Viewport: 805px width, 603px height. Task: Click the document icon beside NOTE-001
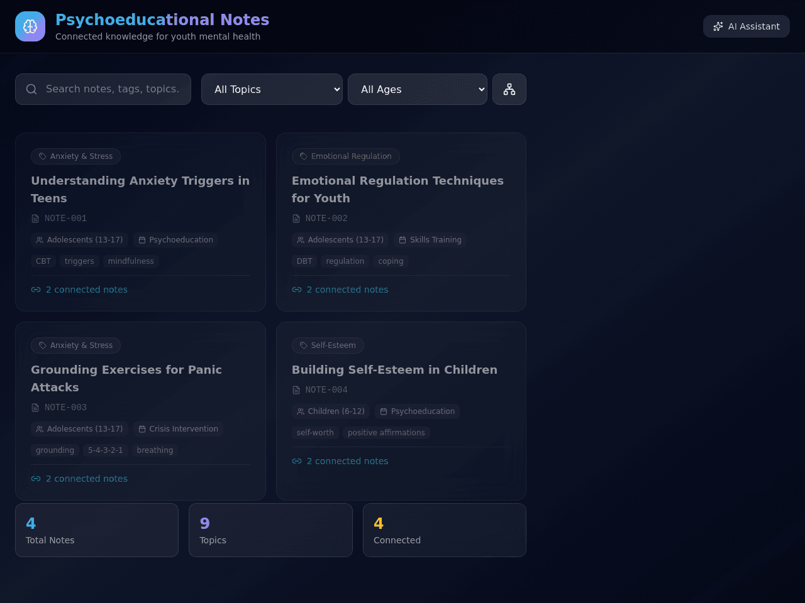(x=35, y=219)
